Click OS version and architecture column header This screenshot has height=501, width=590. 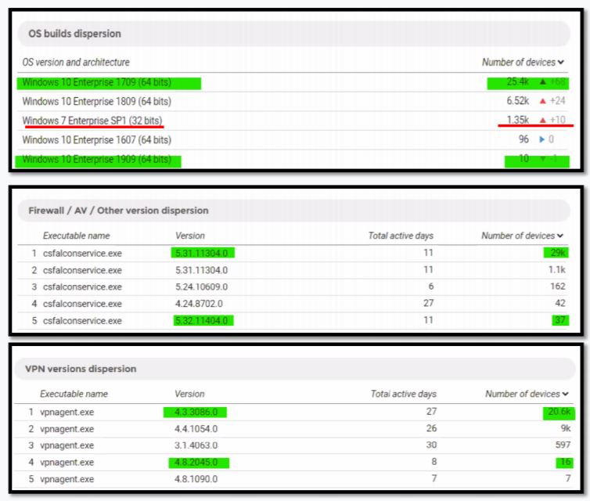coord(76,62)
